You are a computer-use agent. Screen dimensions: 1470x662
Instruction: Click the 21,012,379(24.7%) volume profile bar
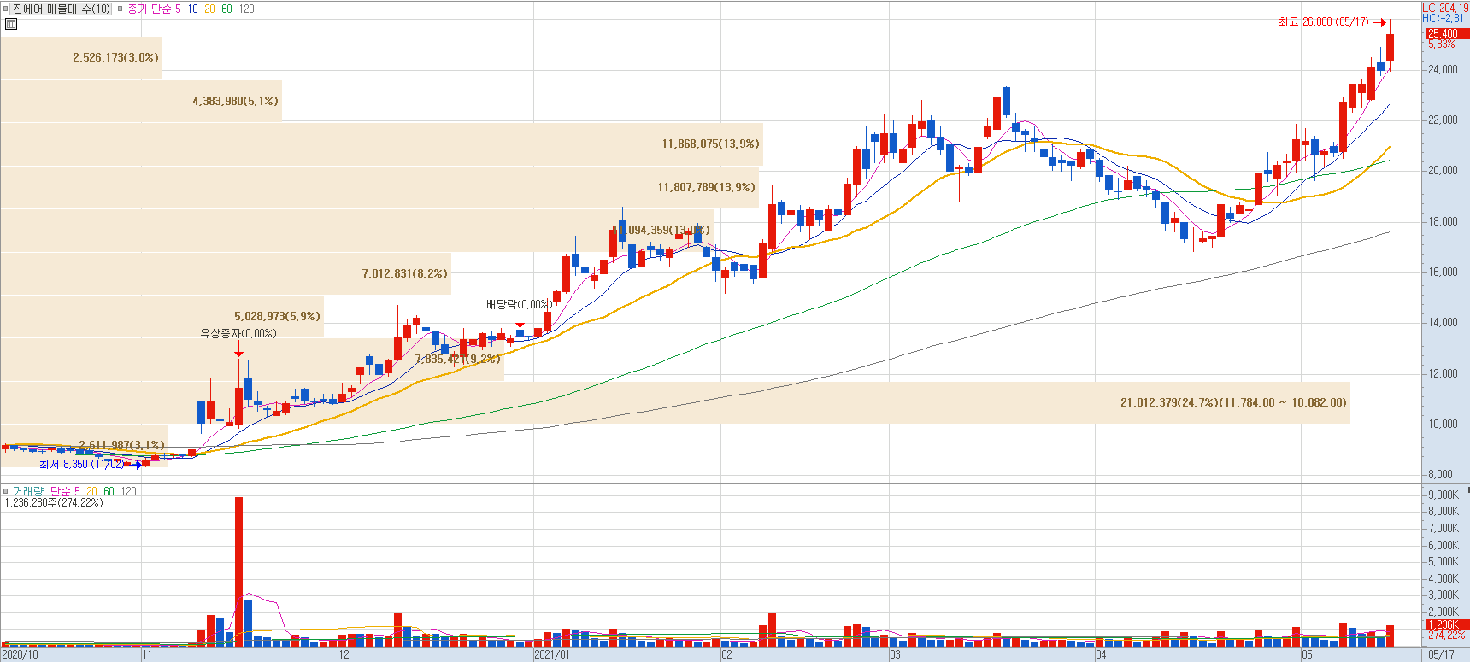coord(675,402)
